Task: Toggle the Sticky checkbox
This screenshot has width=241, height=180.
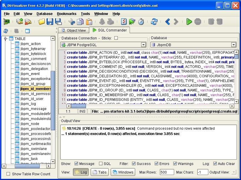Action: [116, 38]
